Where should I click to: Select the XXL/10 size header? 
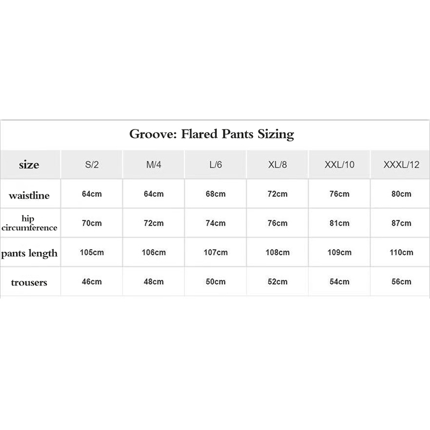pos(340,164)
